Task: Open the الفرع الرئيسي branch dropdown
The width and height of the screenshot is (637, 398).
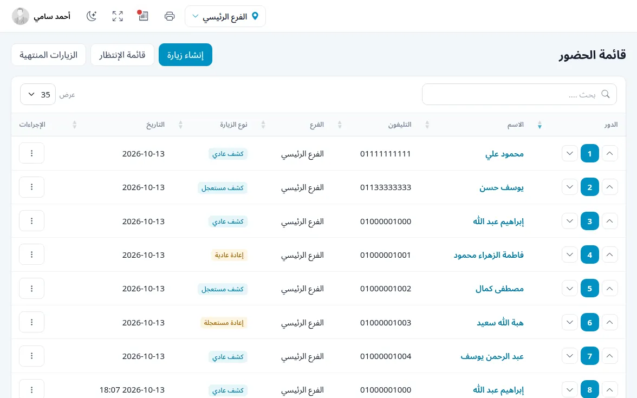Action: pyautogui.click(x=225, y=16)
